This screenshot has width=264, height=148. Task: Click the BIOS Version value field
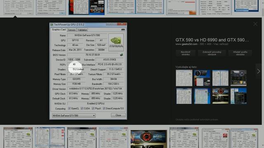pos(93,55)
